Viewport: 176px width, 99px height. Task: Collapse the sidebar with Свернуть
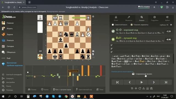(8, 78)
